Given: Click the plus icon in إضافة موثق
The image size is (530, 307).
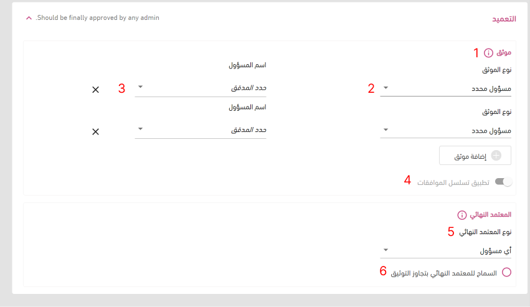Looking at the screenshot, I should tap(496, 156).
